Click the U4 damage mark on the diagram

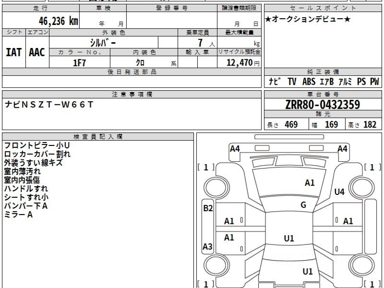(339, 192)
